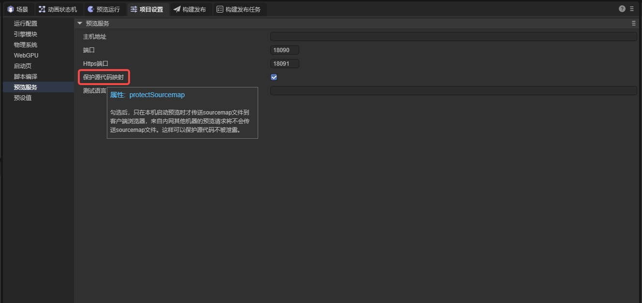Select 运行配置 in the settings sidebar
This screenshot has width=642, height=303.
pyautogui.click(x=26, y=24)
